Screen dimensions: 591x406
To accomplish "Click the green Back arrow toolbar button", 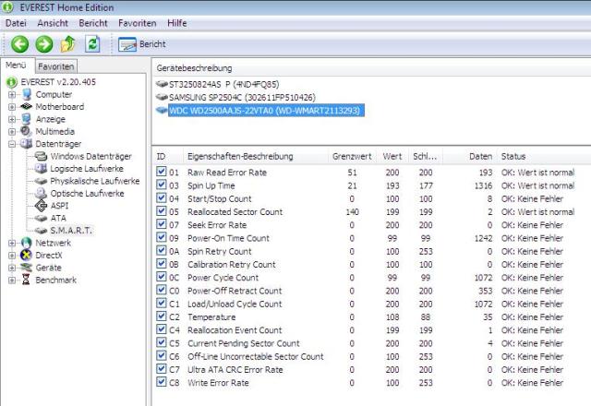I will 19,44.
